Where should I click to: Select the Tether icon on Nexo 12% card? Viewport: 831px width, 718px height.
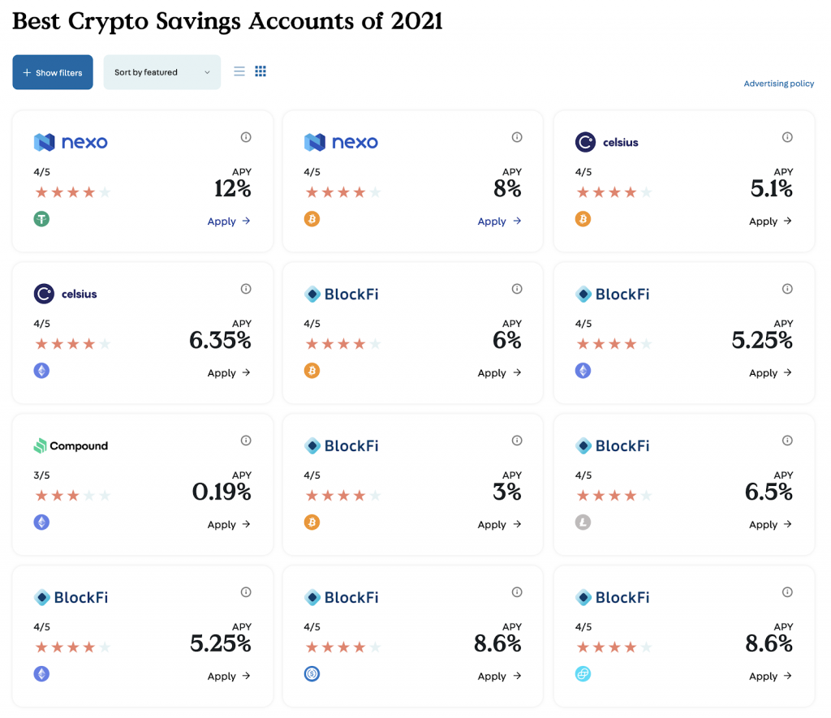41,219
